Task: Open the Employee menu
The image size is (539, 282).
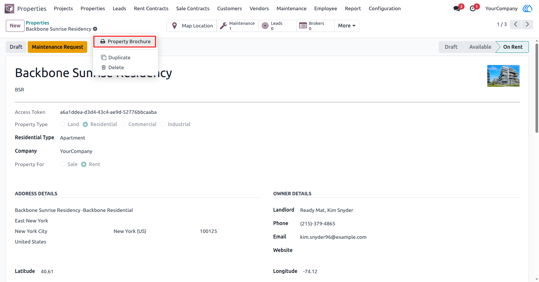Action: 325,8
